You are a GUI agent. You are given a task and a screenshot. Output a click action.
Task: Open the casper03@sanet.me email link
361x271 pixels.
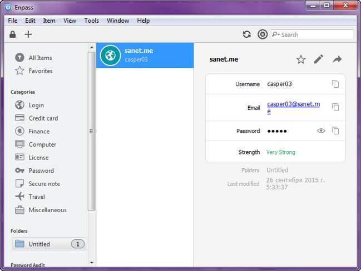293,108
